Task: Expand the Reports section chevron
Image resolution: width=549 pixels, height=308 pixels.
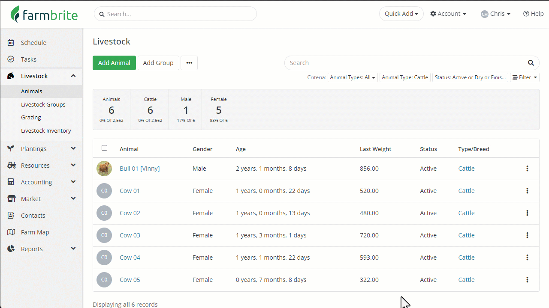Action: (73, 249)
